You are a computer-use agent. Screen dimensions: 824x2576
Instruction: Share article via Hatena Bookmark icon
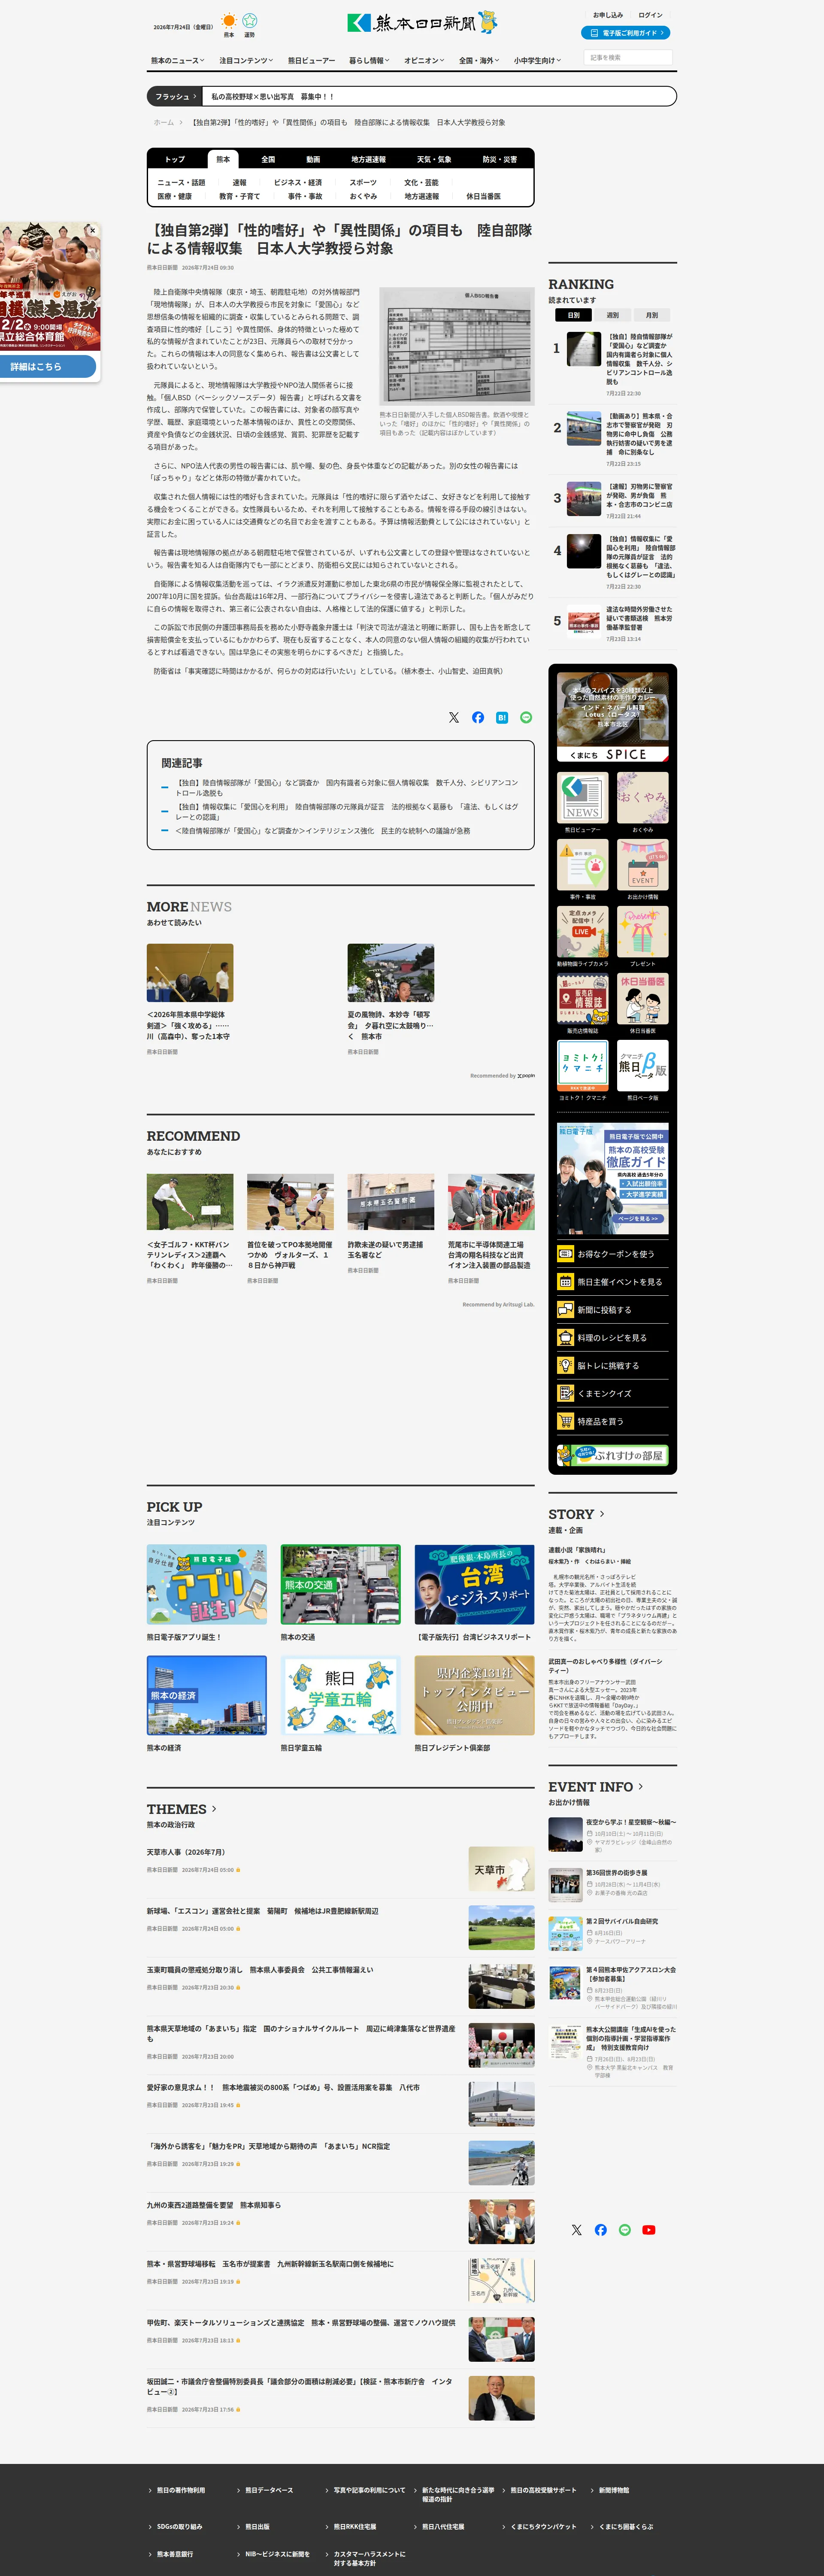502,717
